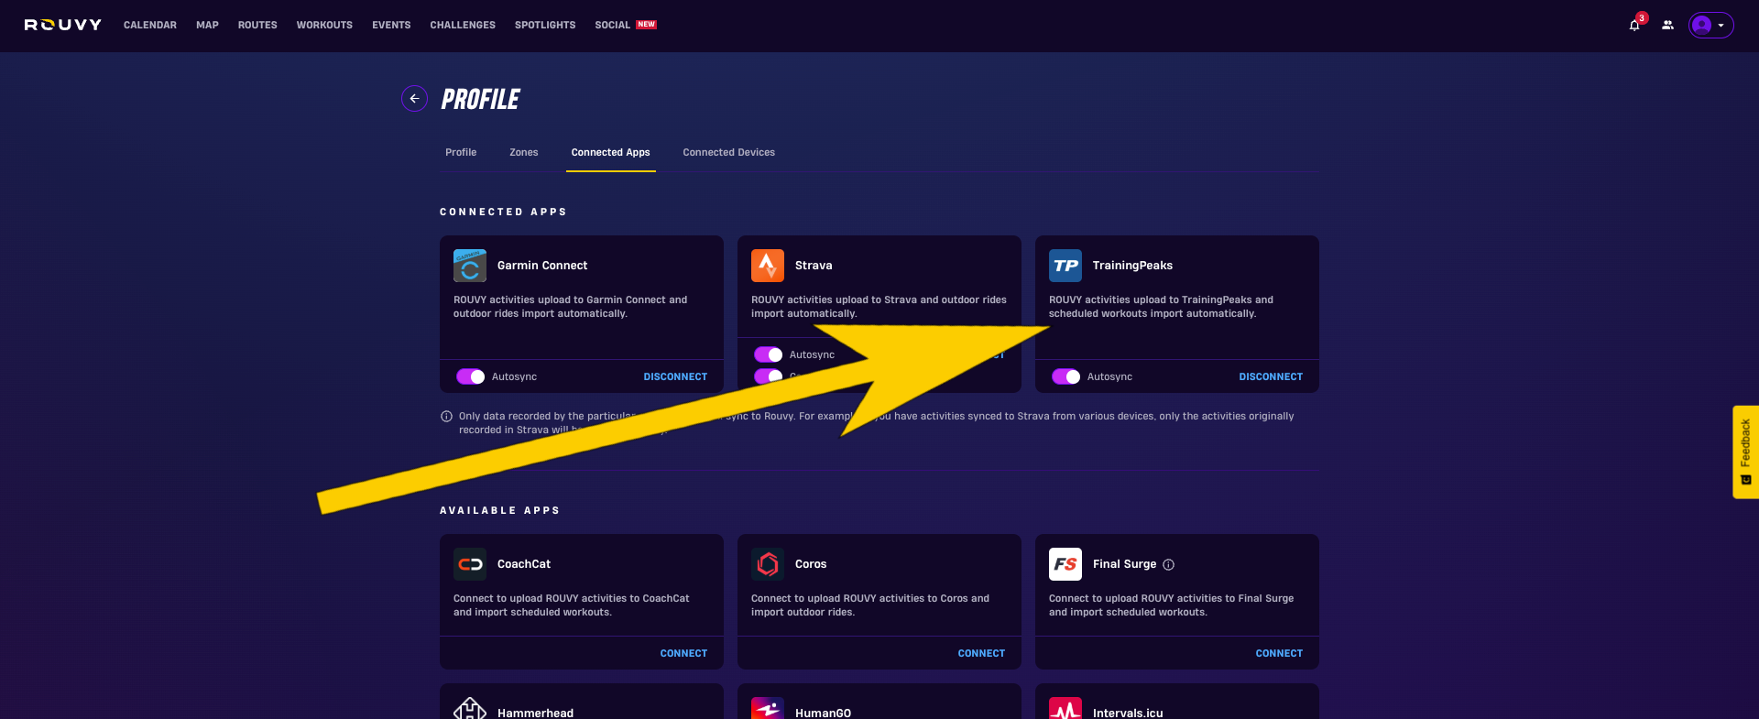Open the yellow Feedback side tab
Image resolution: width=1759 pixels, height=719 pixels.
[1745, 452]
